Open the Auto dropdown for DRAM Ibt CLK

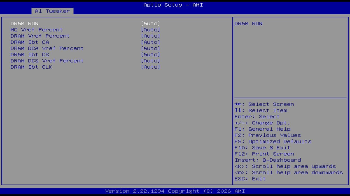tap(151, 67)
